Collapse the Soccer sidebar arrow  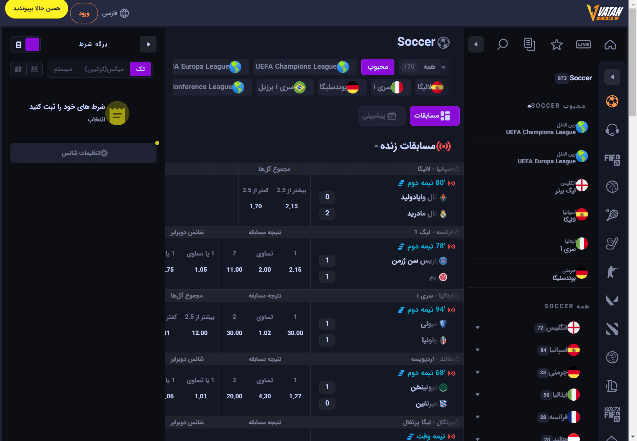click(612, 77)
